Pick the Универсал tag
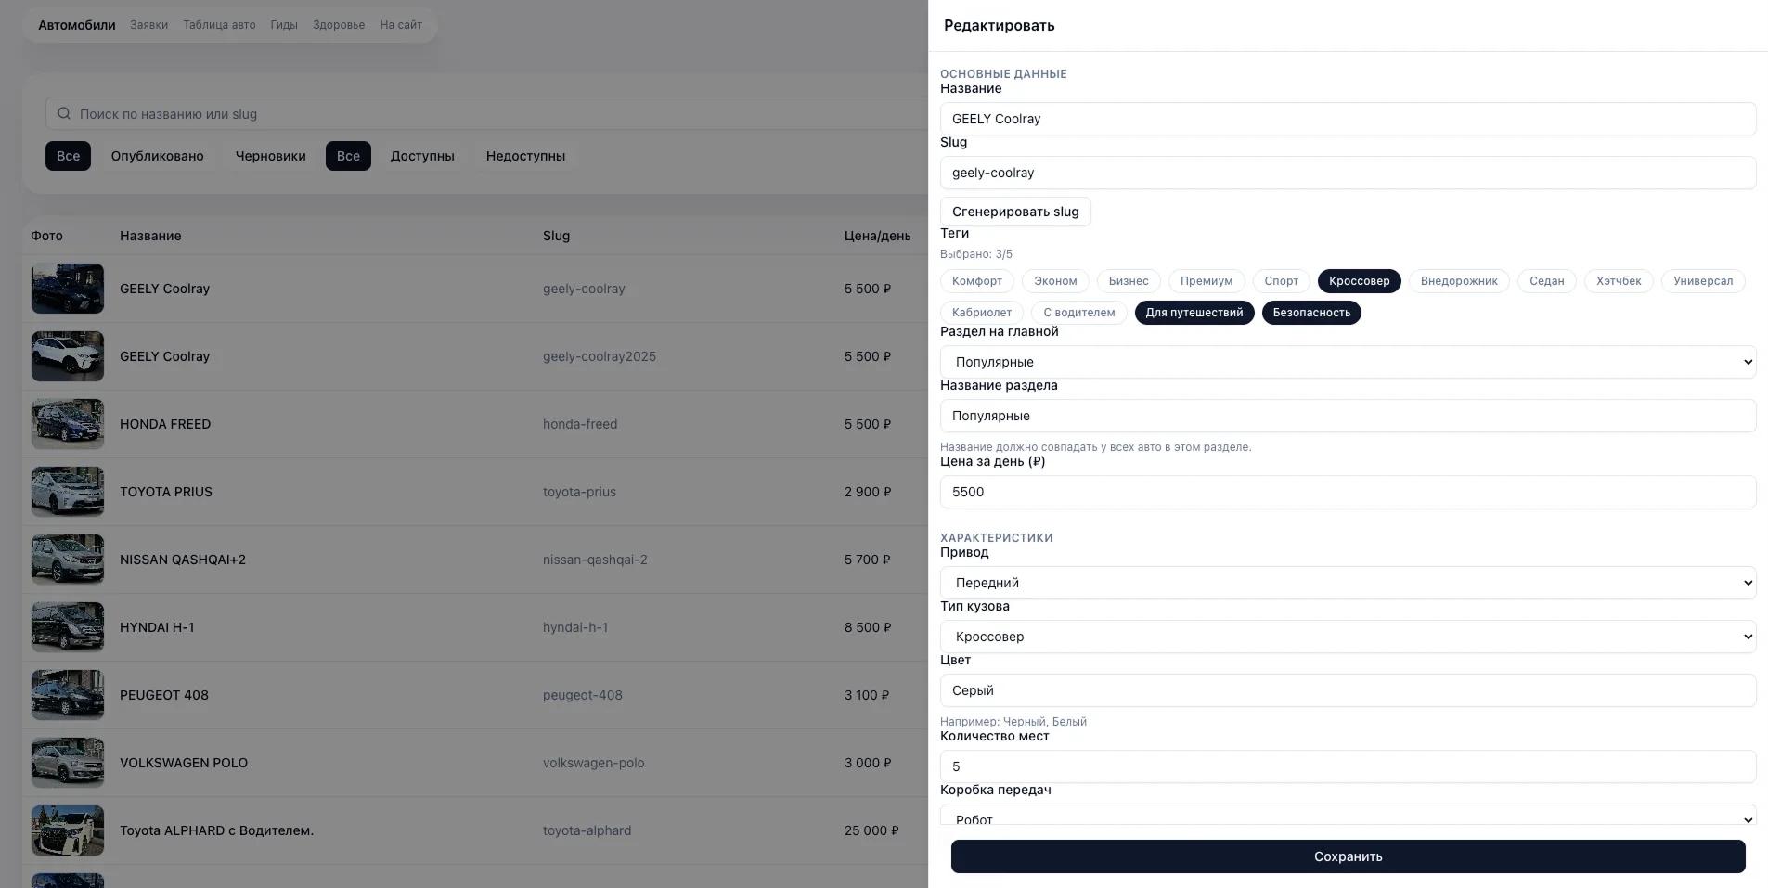 [1703, 281]
